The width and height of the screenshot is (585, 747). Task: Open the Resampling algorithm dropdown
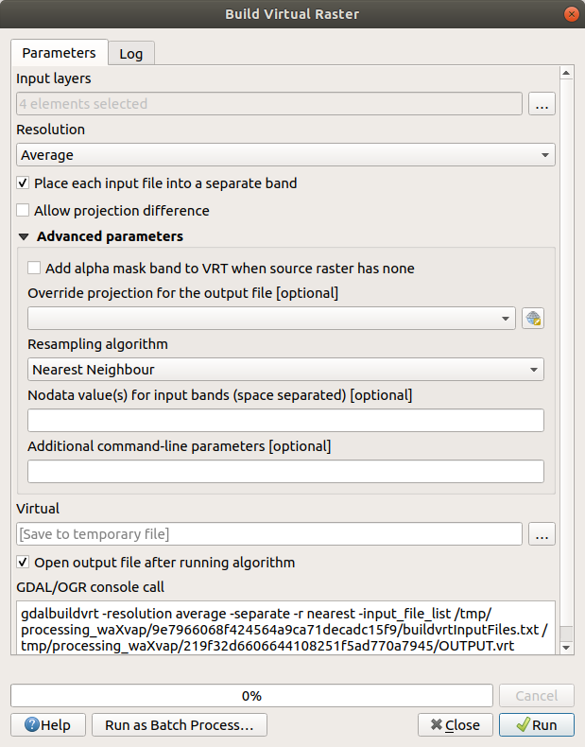(285, 370)
